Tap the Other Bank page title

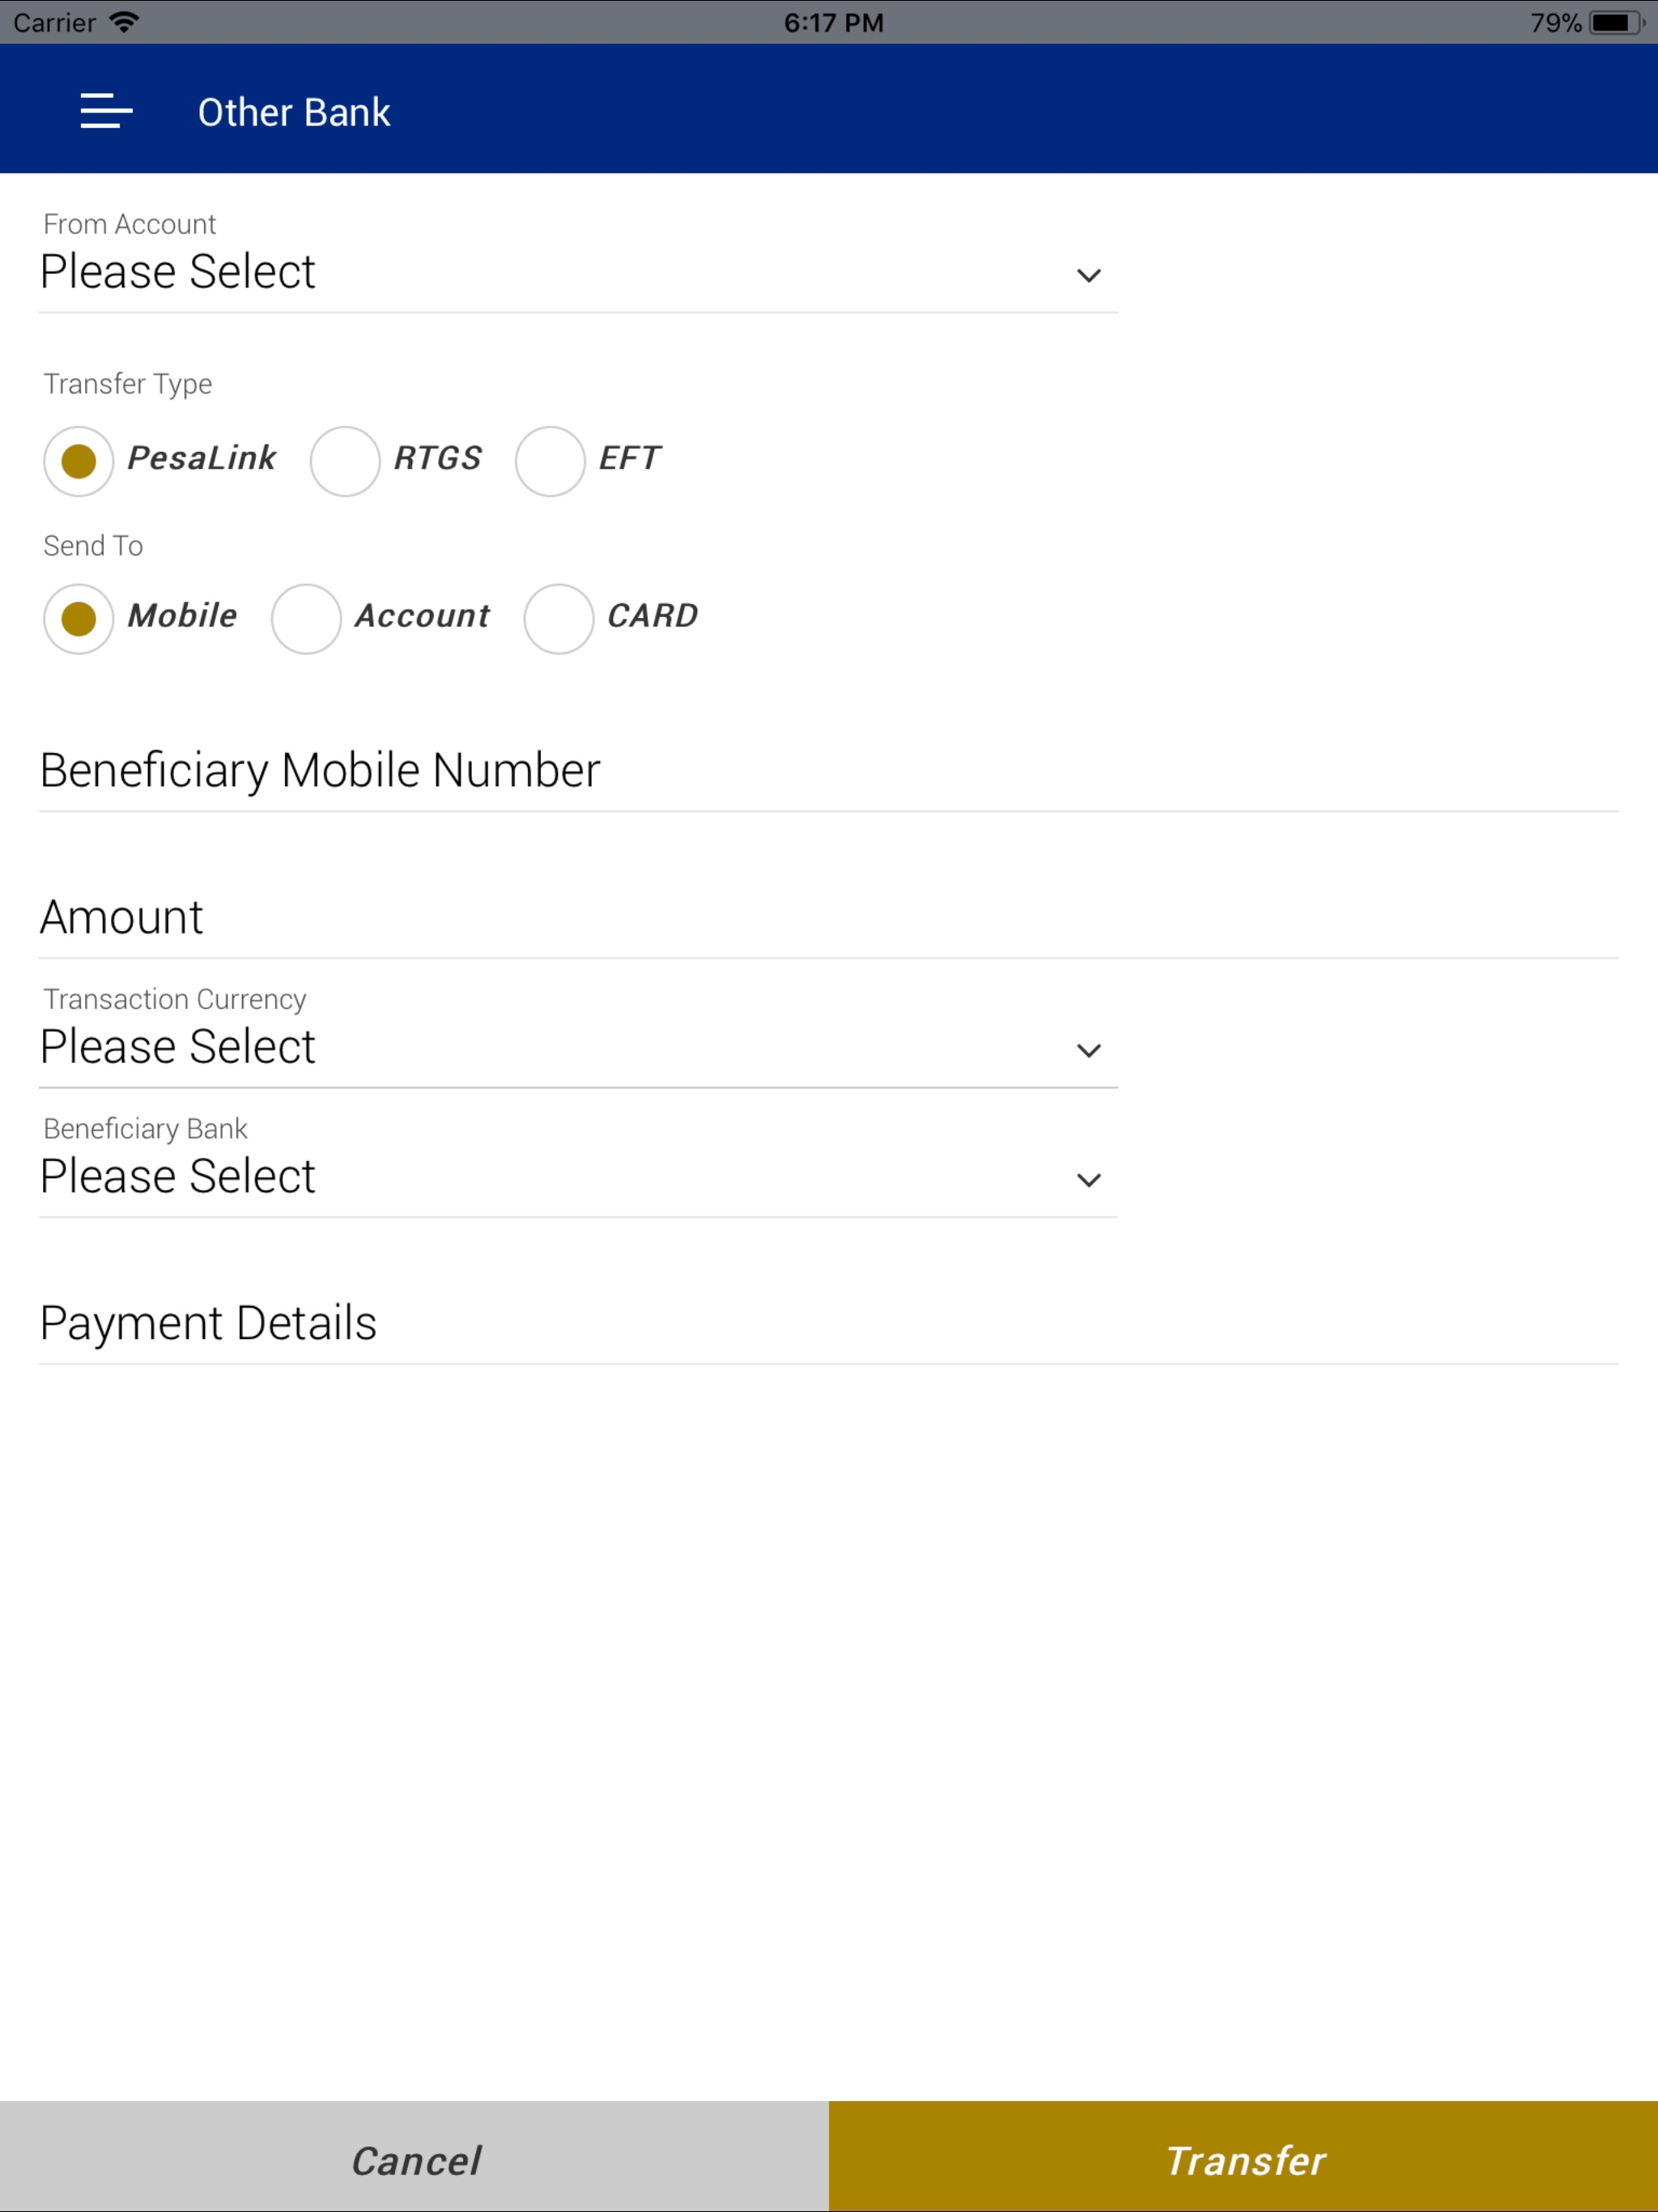[294, 112]
